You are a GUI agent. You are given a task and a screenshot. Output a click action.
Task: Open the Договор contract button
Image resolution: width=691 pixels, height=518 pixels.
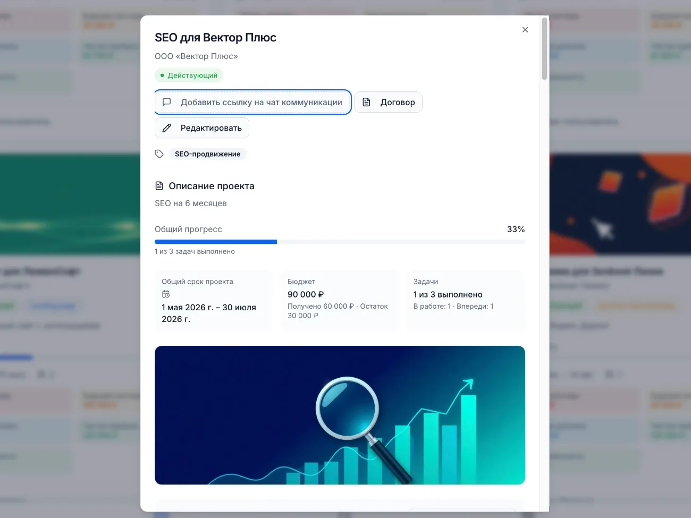[x=389, y=102]
